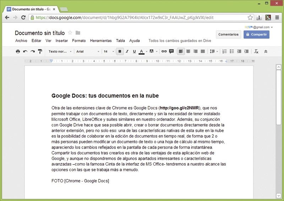This screenshot has height=201, width=284.
Task: Star the document next to title
Action: tap(70, 33)
